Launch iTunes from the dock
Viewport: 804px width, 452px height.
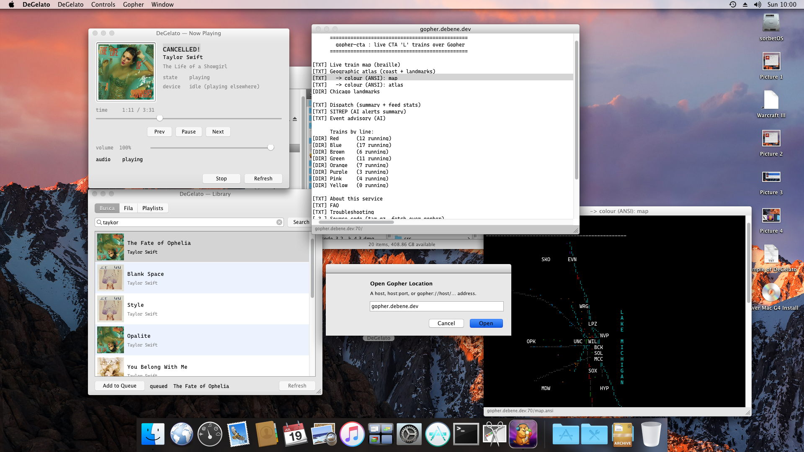[352, 434]
